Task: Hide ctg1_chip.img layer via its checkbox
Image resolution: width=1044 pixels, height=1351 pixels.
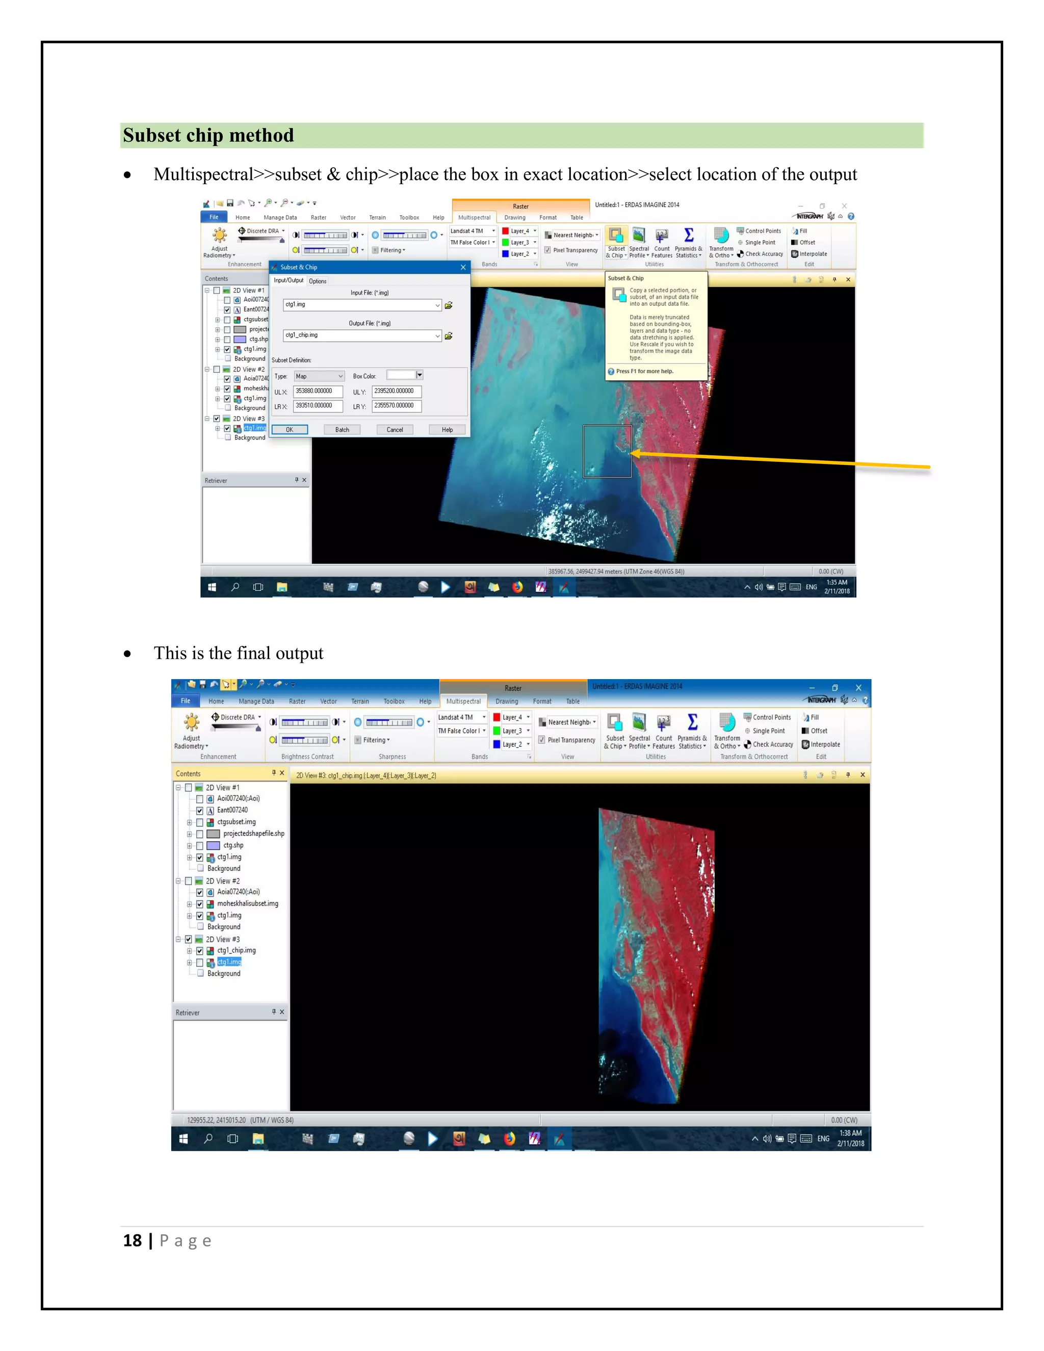Action: point(200,951)
